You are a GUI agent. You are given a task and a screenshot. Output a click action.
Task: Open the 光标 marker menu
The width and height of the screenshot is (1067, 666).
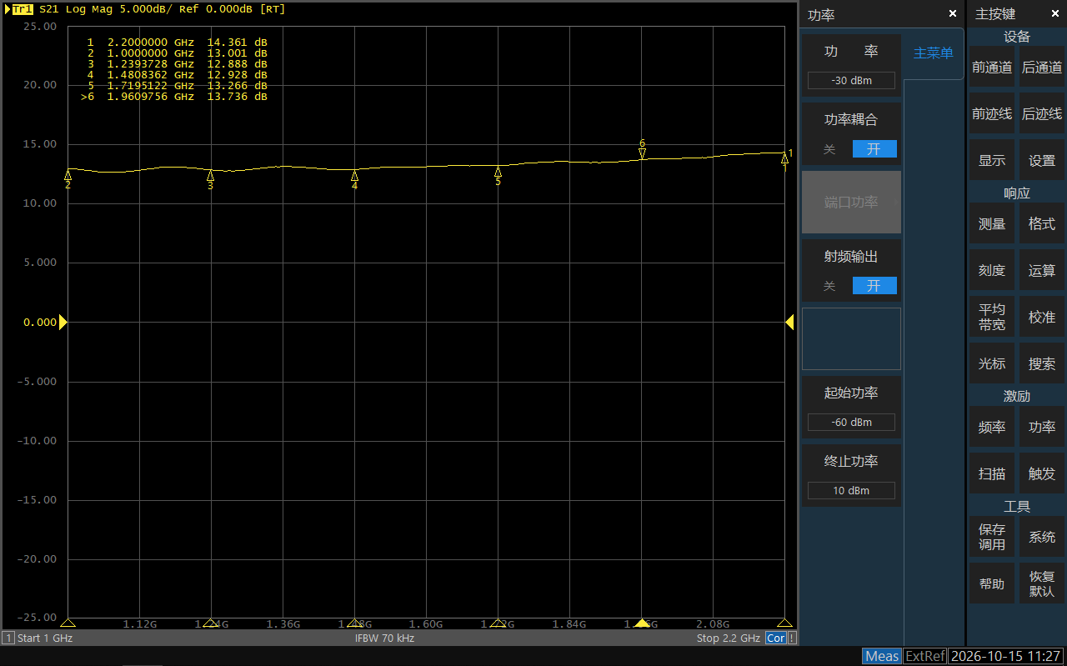click(x=992, y=364)
